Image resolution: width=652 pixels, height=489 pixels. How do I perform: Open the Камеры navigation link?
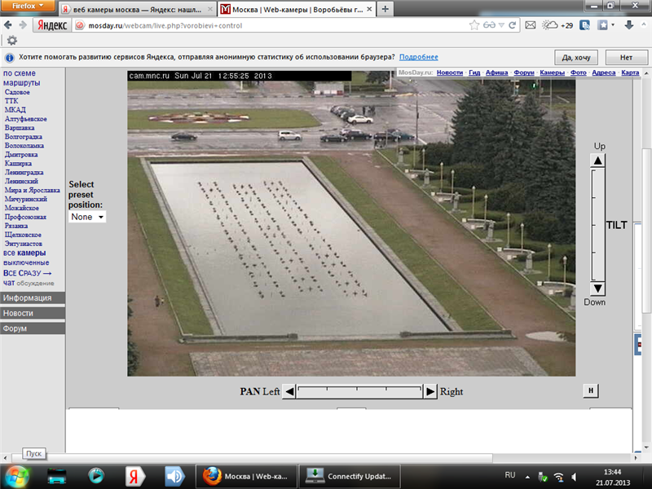click(553, 73)
